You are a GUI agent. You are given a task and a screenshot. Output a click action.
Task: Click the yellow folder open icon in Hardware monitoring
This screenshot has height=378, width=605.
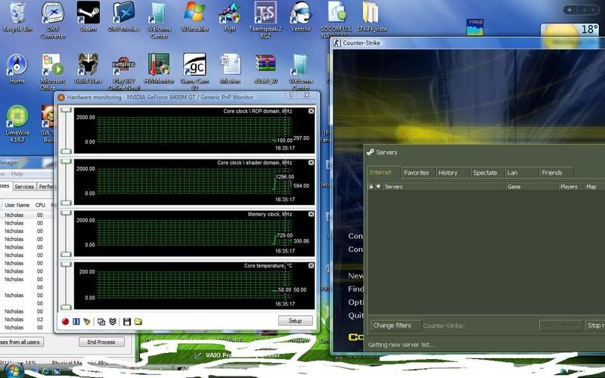point(138,321)
